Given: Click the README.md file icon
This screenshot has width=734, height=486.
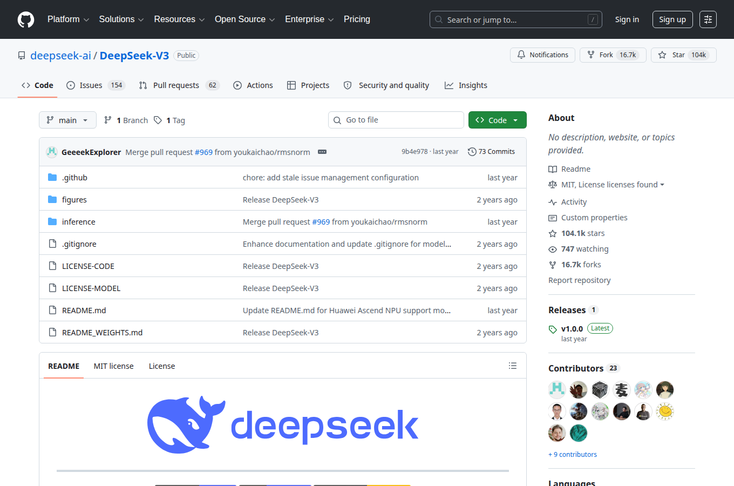Looking at the screenshot, I should pos(52,310).
